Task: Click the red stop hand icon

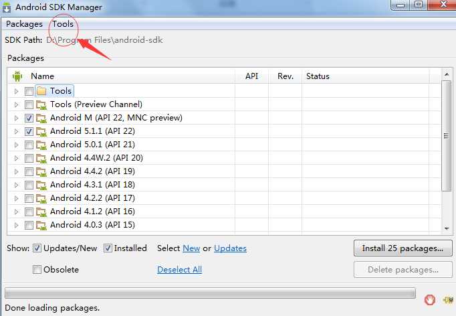Action: tap(430, 300)
